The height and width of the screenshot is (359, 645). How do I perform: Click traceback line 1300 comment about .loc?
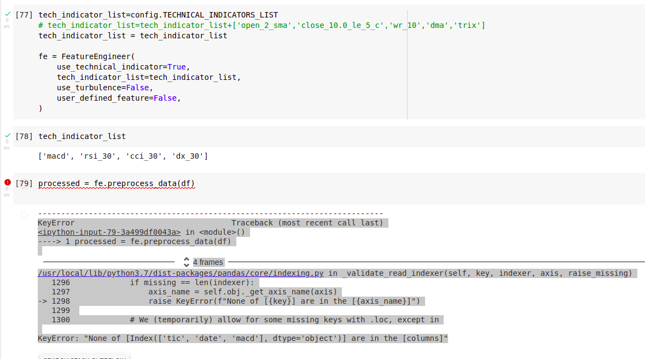coord(245,320)
